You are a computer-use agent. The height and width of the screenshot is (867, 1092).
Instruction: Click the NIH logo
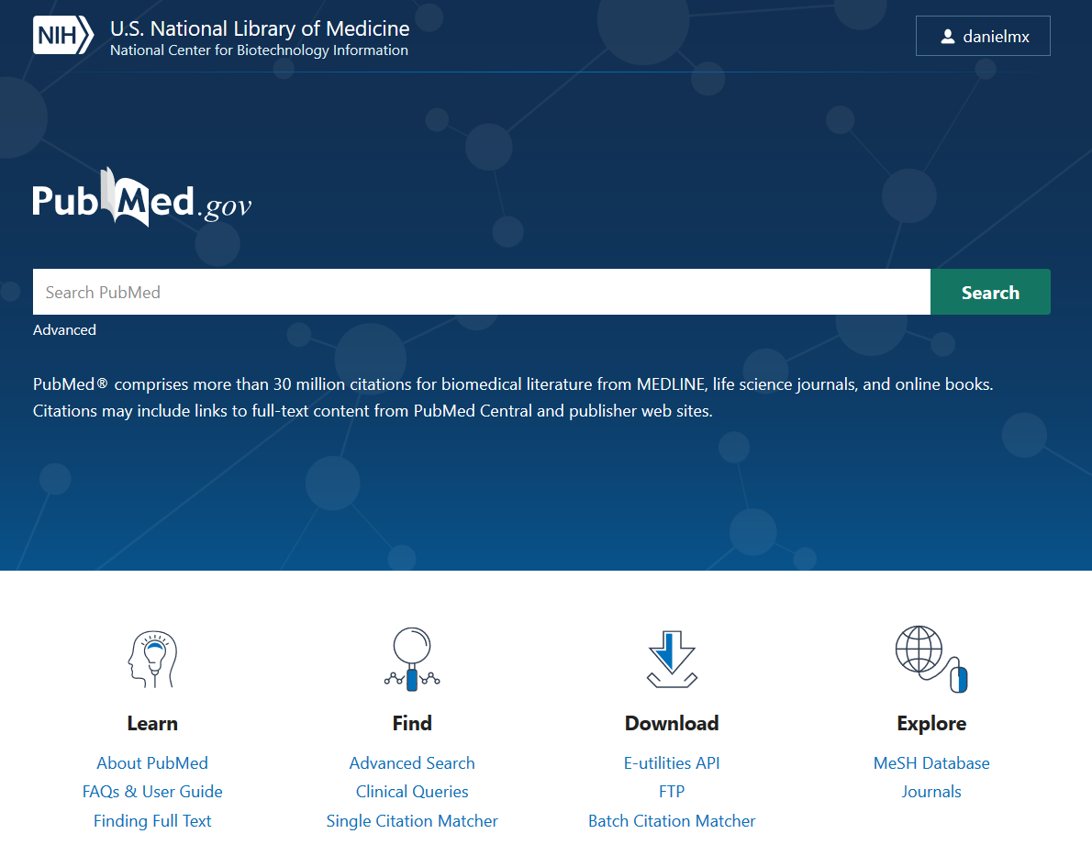(x=62, y=35)
